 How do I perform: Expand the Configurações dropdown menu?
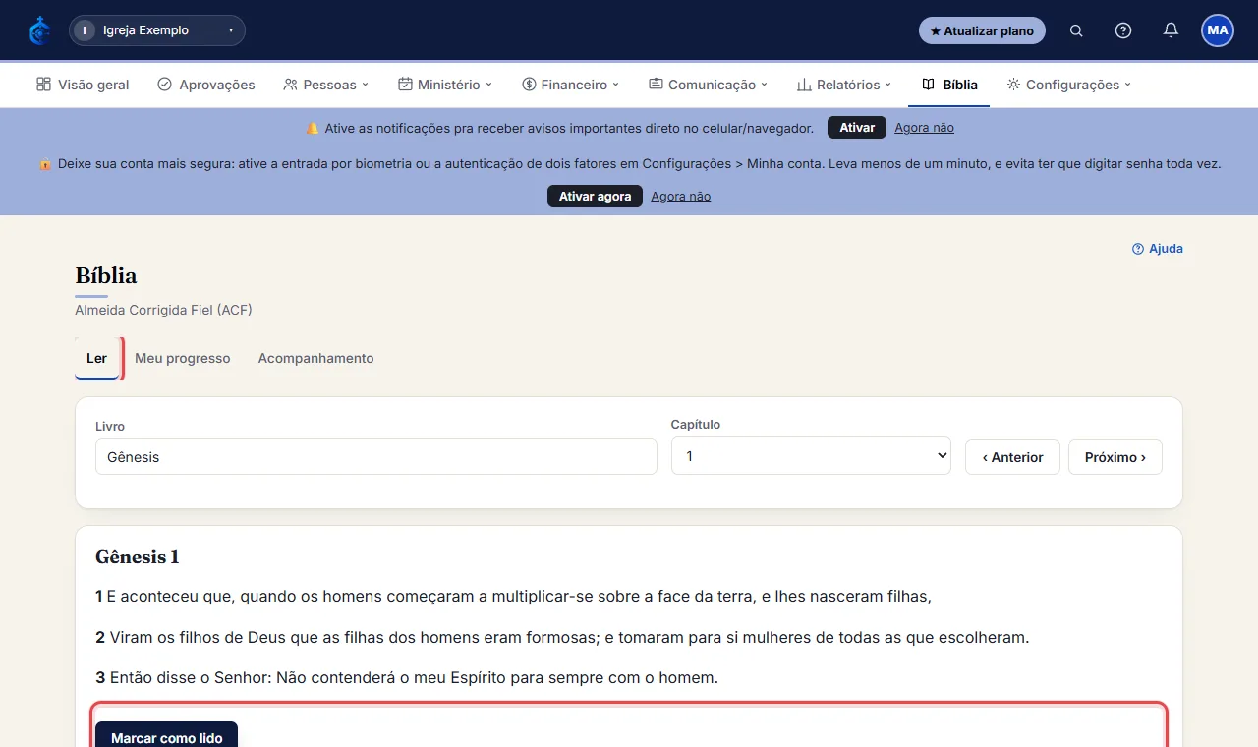[1069, 85]
